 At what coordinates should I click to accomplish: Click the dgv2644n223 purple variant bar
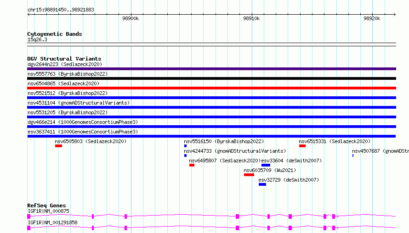[x=211, y=69]
